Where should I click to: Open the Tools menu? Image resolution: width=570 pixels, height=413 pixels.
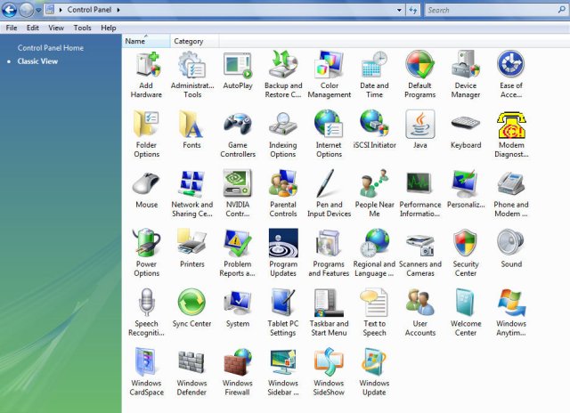[83, 28]
